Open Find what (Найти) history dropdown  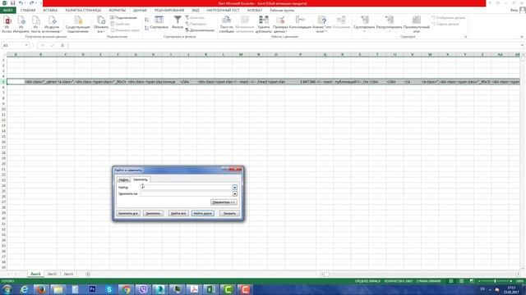click(x=235, y=188)
